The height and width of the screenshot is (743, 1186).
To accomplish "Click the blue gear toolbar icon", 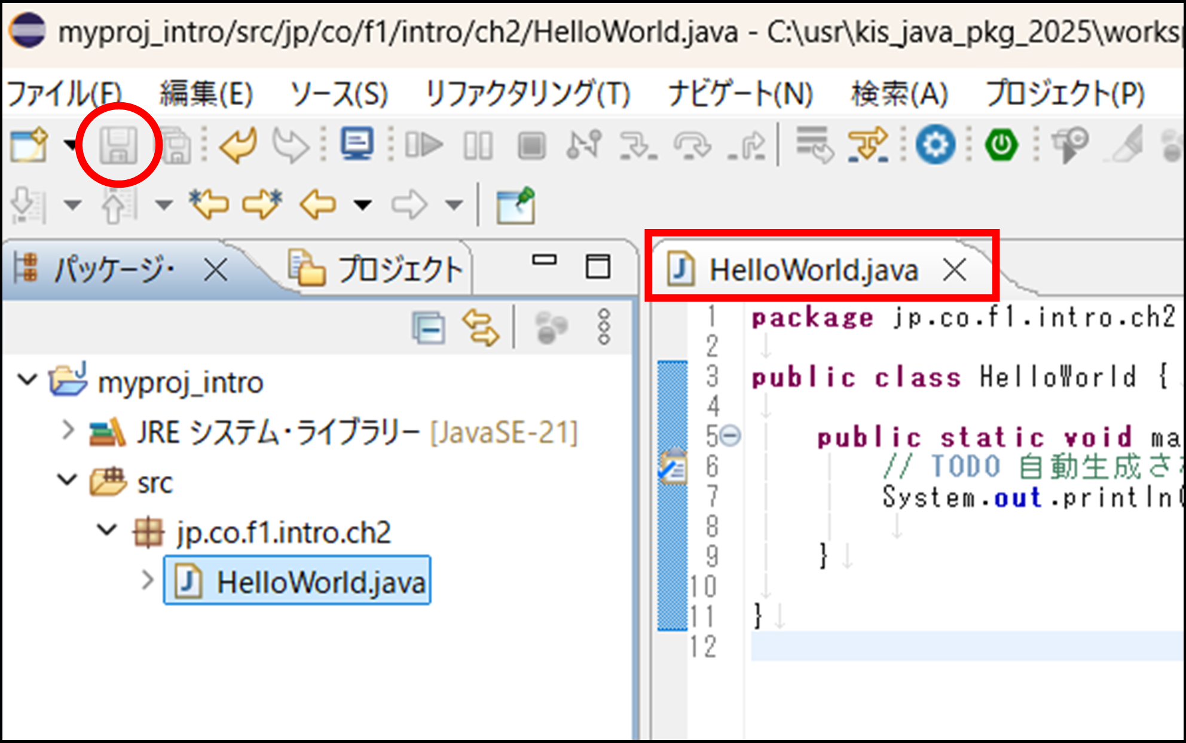I will [936, 145].
